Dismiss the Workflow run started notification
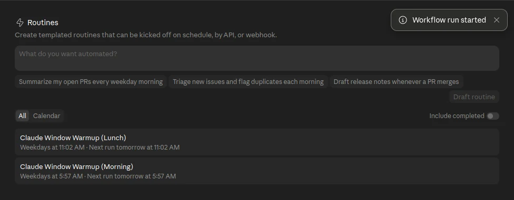 [496, 20]
